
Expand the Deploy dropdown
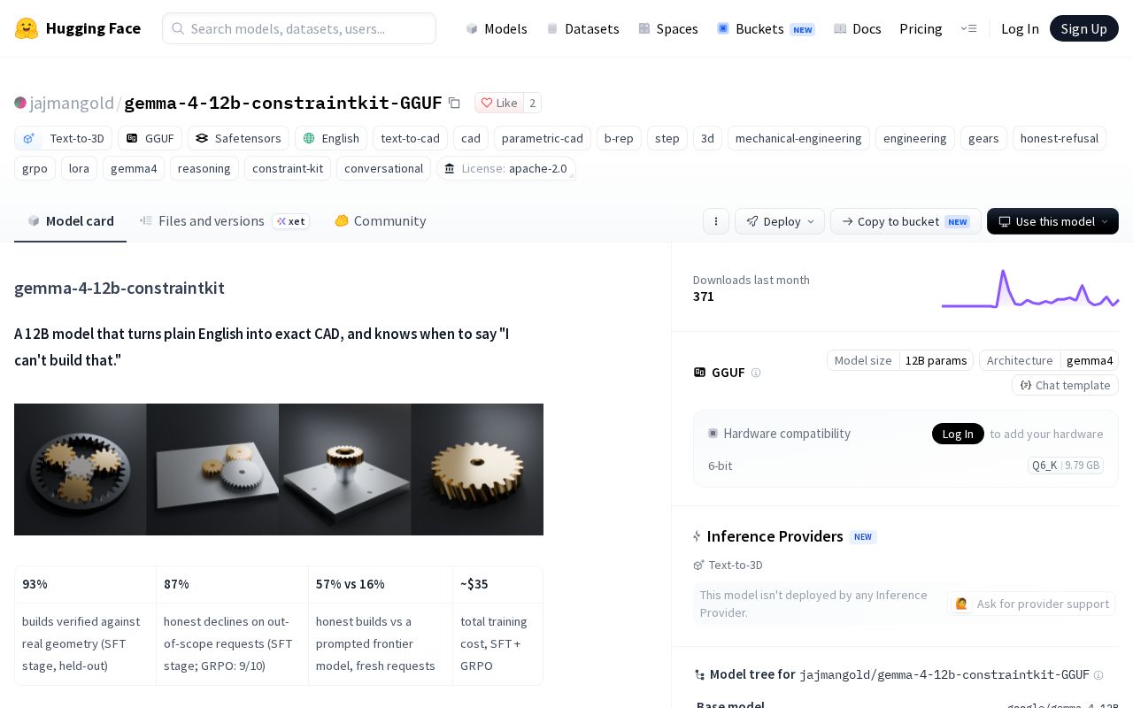click(780, 221)
